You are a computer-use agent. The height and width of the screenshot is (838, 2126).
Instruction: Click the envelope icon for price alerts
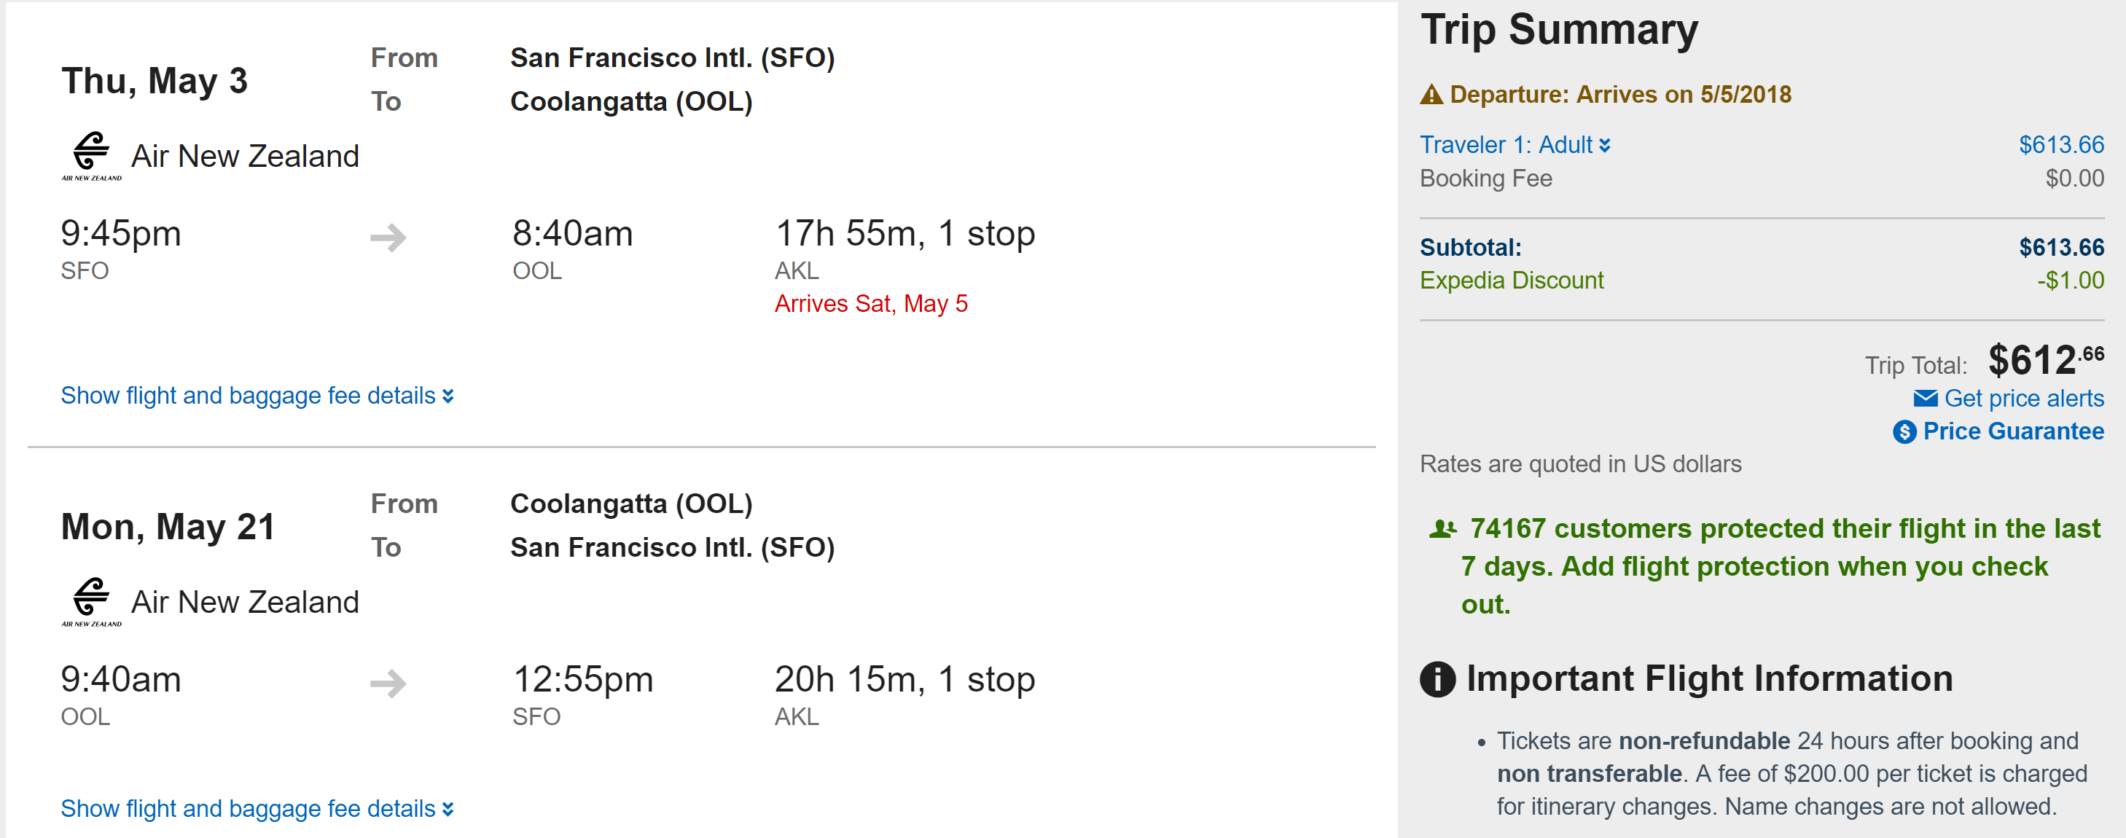(1925, 399)
